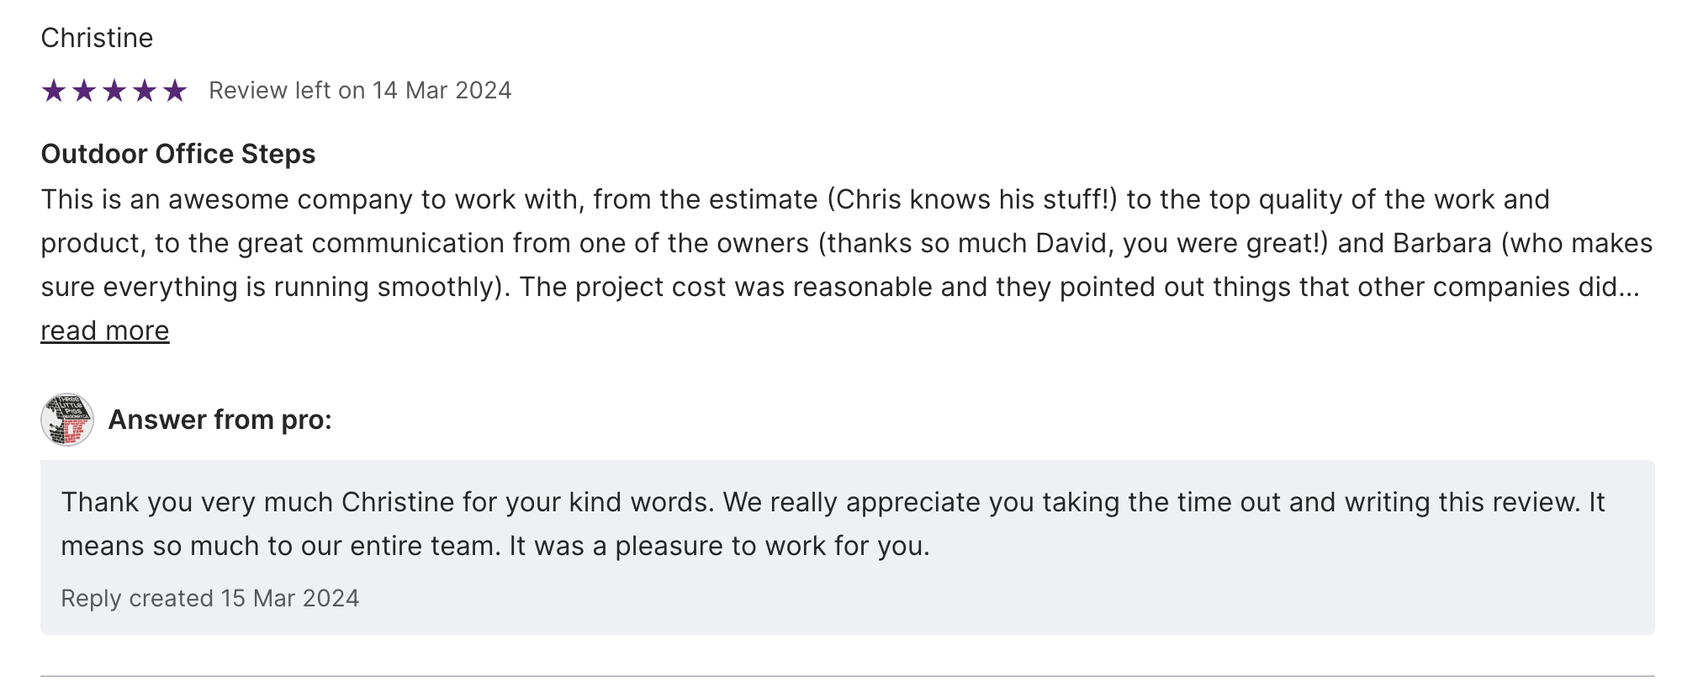Viewport: 1682px width, 693px height.
Task: Click the reviewer name Christine
Action: [x=97, y=38]
